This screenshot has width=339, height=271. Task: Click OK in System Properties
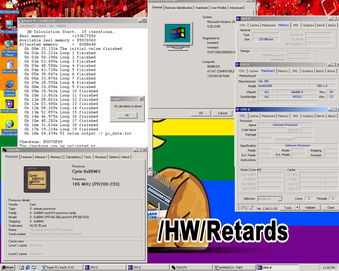[x=201, y=113]
